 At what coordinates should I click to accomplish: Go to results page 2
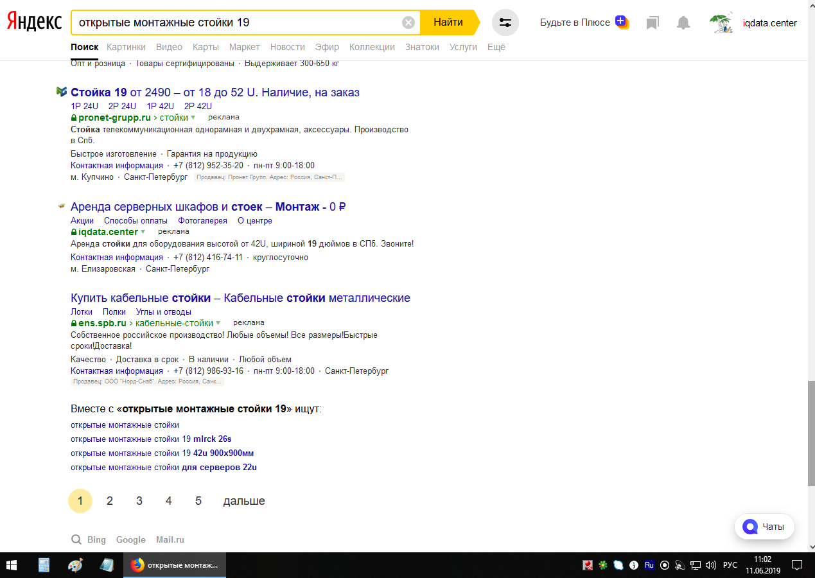[x=110, y=501]
